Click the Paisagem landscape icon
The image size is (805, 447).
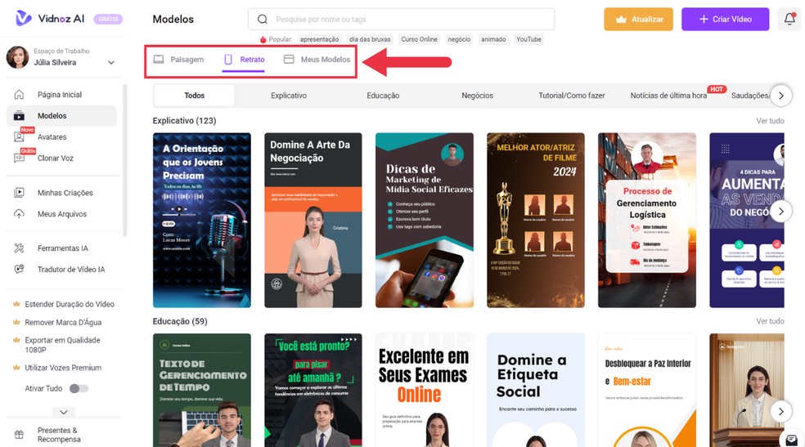(159, 60)
